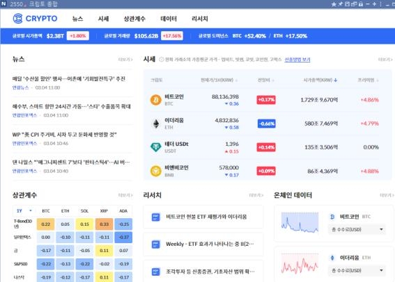
Task: Click the CRYPTO logo icon
Action: pos(17,19)
